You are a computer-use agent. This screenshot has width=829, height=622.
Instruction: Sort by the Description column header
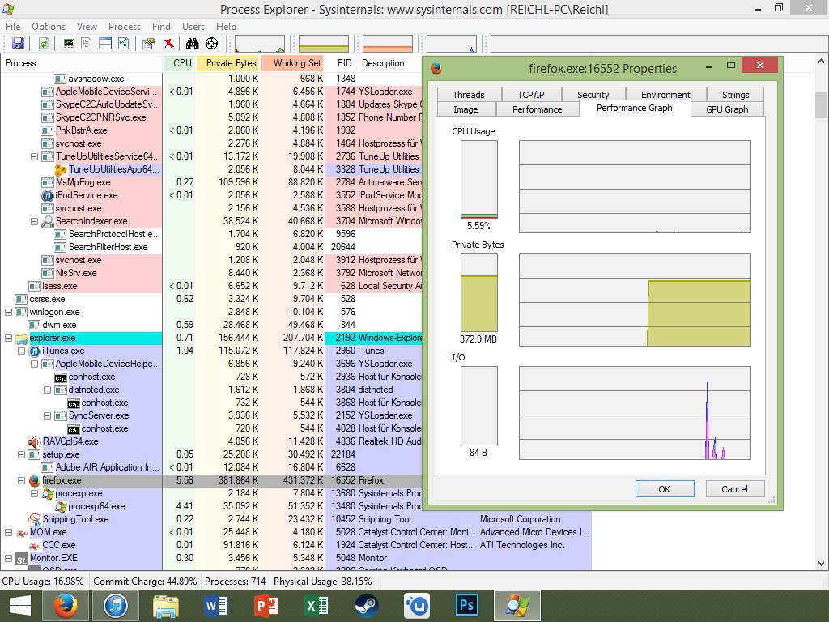click(389, 63)
